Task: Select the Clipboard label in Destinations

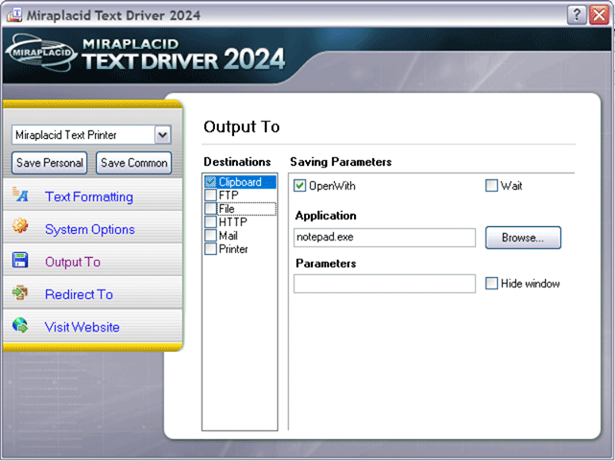Action: pyautogui.click(x=240, y=182)
